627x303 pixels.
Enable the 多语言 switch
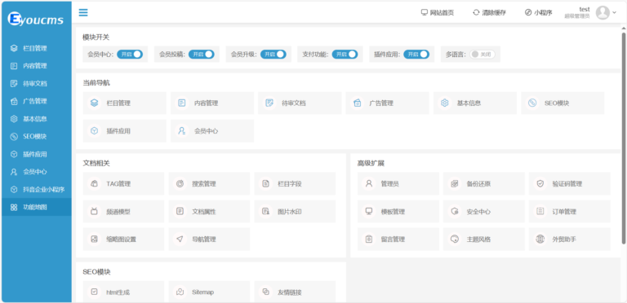[x=482, y=55]
